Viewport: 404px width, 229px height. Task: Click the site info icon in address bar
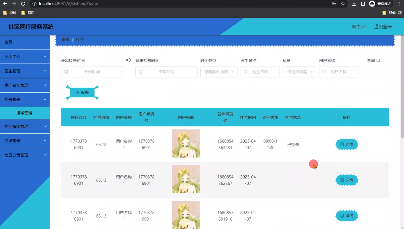click(34, 4)
